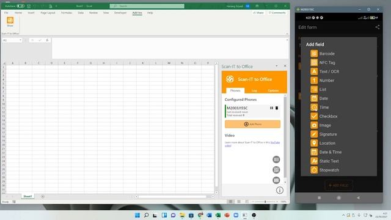Click the horizontal scrollbar in Excel
The height and width of the screenshot is (220, 391).
click(172, 197)
